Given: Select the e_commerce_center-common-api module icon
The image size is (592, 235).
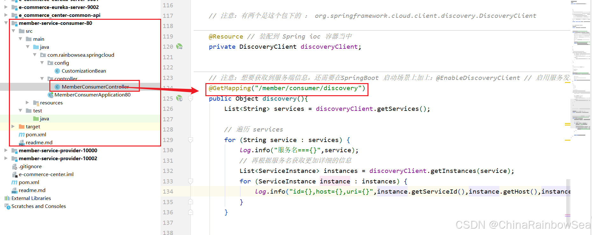Looking at the screenshot, I should coord(14,15).
